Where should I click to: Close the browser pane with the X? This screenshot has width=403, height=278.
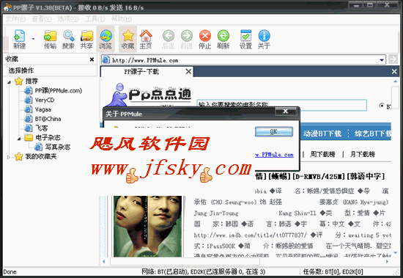pyautogui.click(x=394, y=71)
